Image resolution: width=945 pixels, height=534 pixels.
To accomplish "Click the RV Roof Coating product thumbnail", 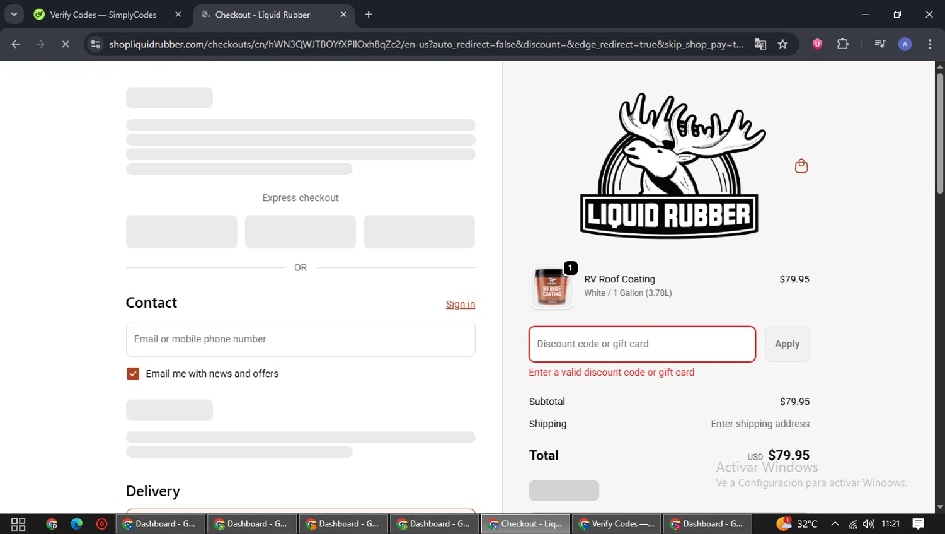I will pyautogui.click(x=552, y=287).
